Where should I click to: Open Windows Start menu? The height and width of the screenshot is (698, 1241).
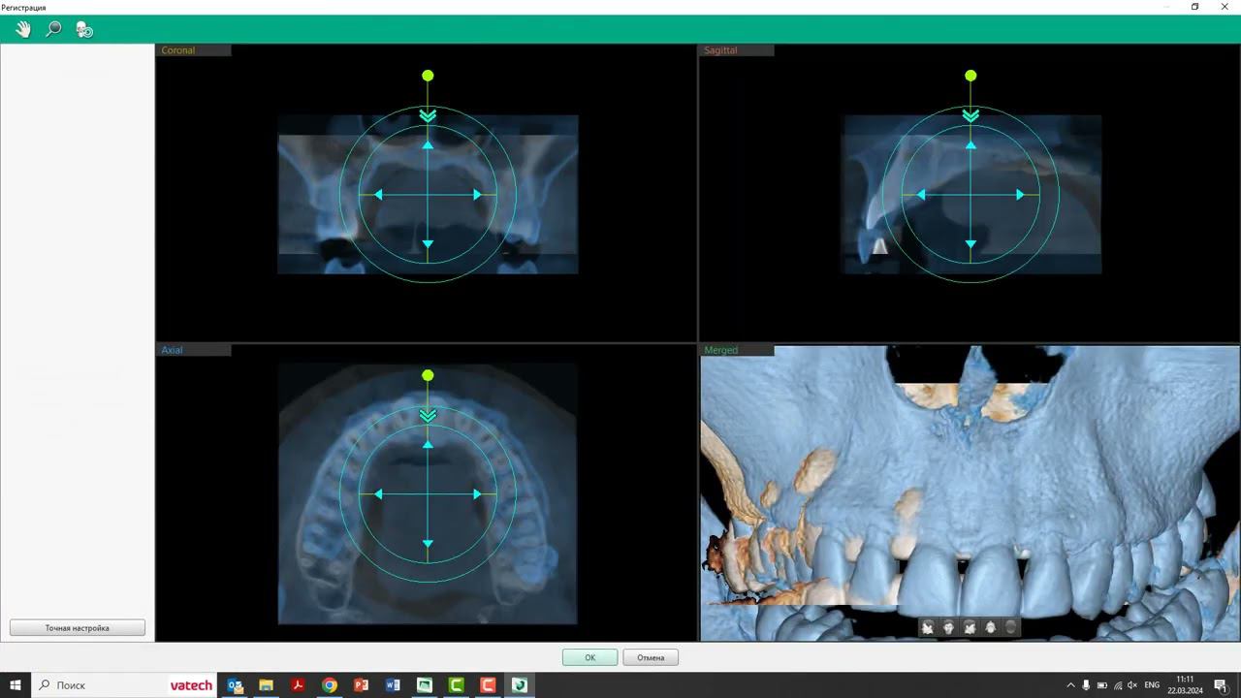click(16, 685)
